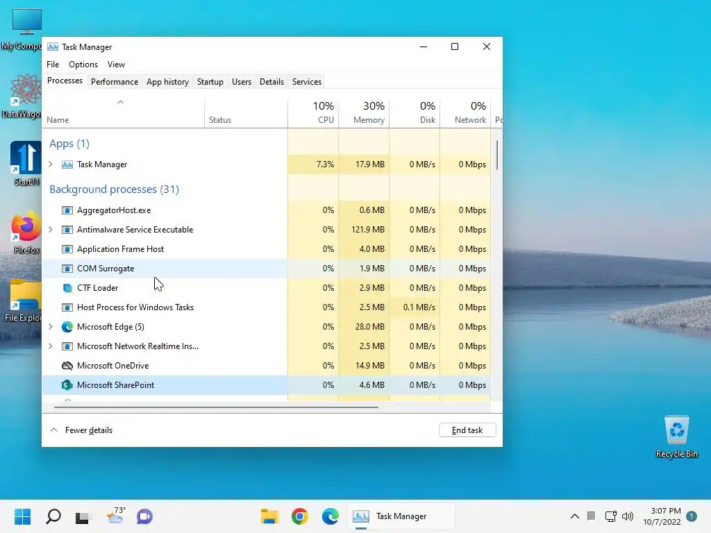Open the Options menu
Image resolution: width=711 pixels, height=533 pixels.
[83, 65]
